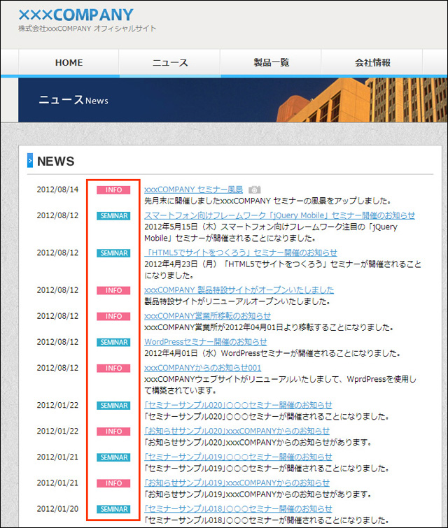The image size is (448, 528).
Task: Click SEMINAR badge next to セミナーサンプル018
Action: pos(113,510)
